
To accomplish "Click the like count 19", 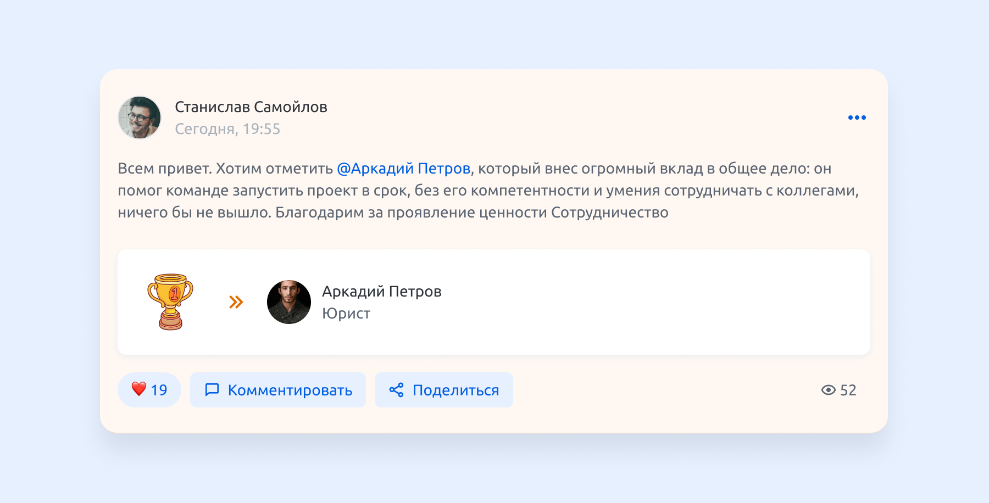I will 159,390.
